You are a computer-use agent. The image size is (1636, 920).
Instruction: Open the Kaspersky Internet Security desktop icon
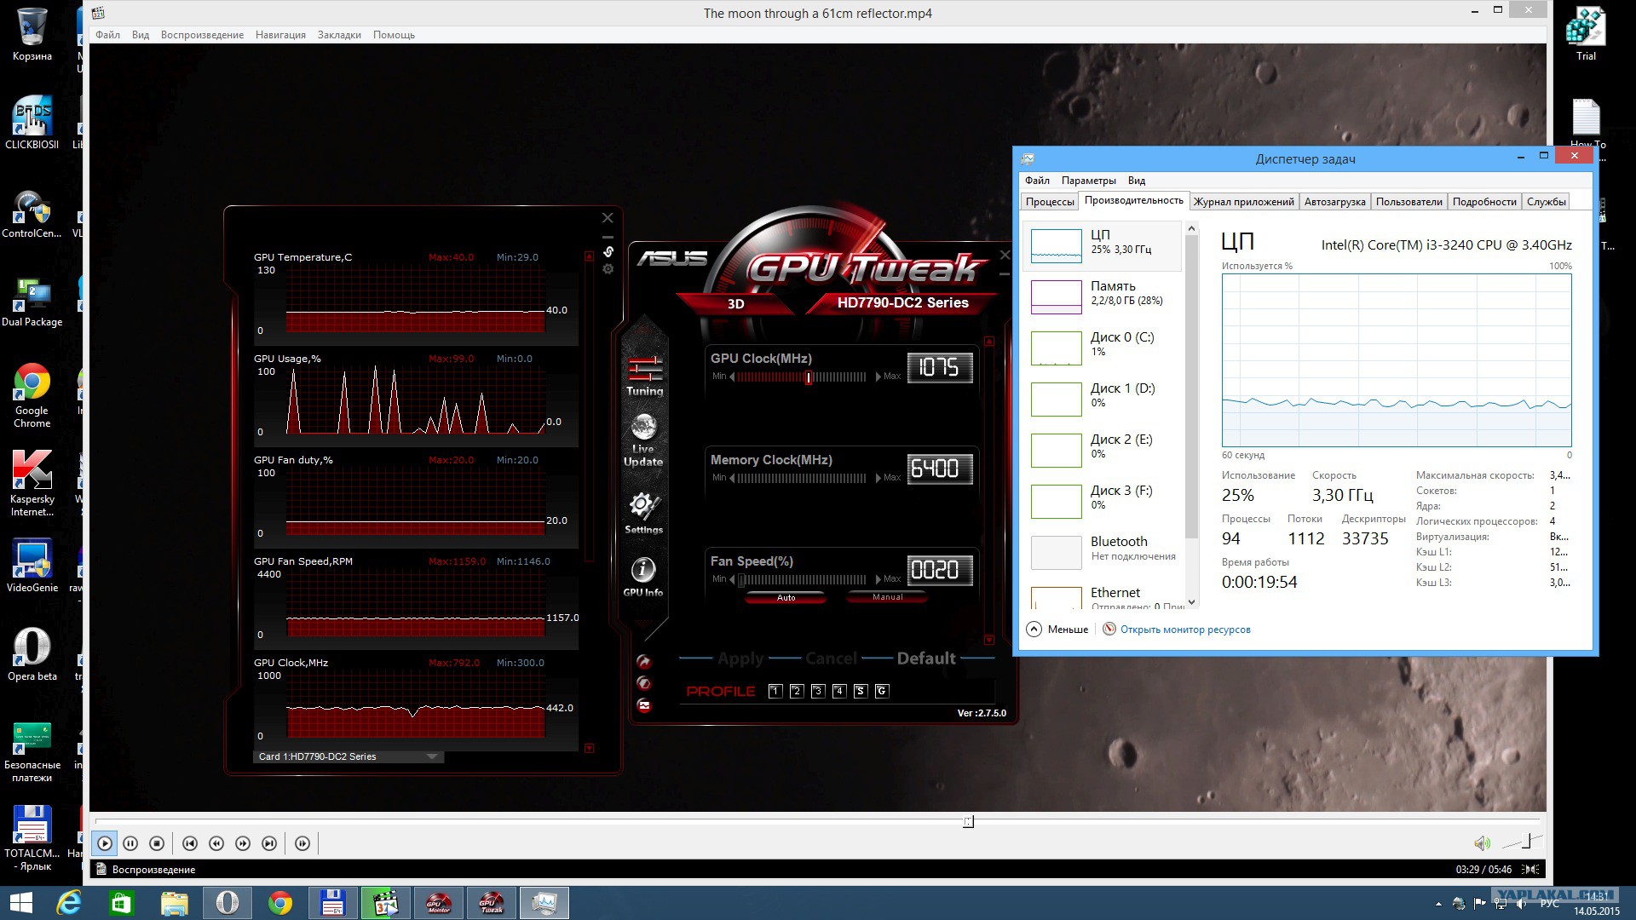pos(32,483)
